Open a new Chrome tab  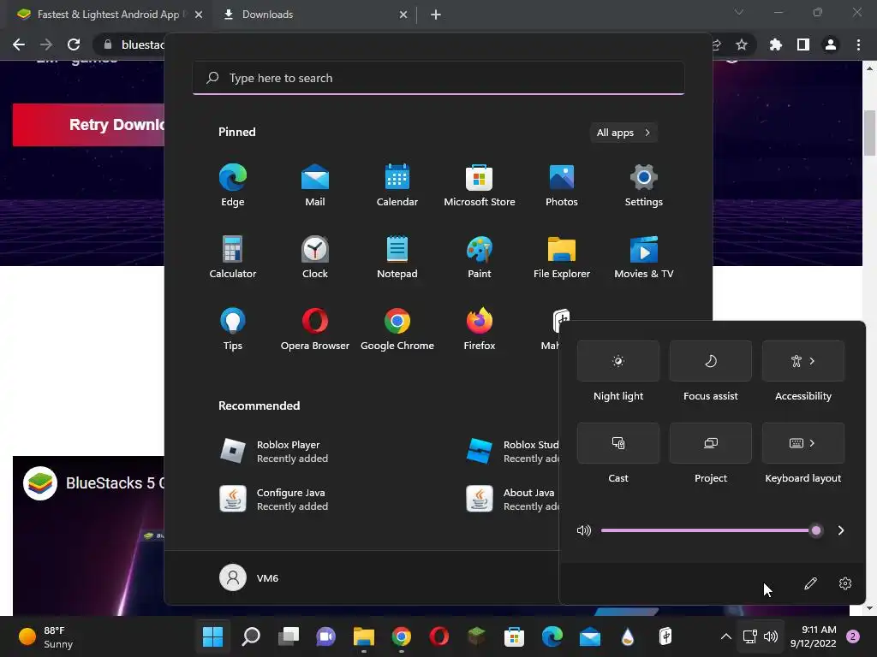436,15
